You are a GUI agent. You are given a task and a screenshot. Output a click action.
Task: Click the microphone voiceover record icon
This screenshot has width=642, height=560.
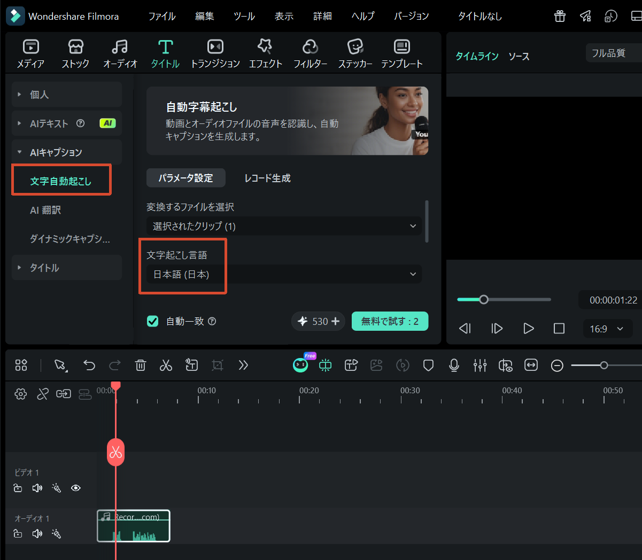[x=454, y=365]
